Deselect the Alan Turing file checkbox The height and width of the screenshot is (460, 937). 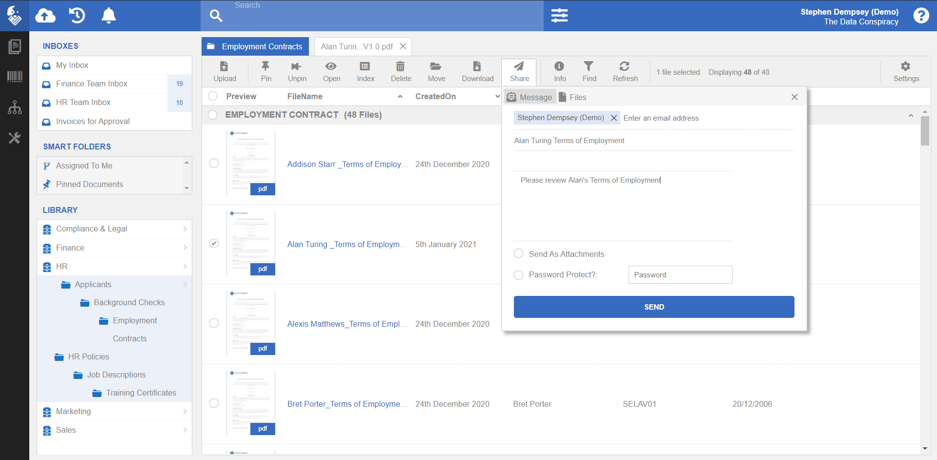[214, 243]
